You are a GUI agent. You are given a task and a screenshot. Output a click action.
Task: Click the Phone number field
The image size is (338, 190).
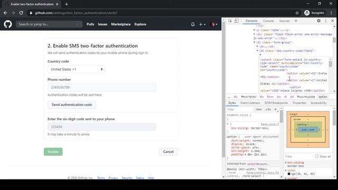point(102,87)
